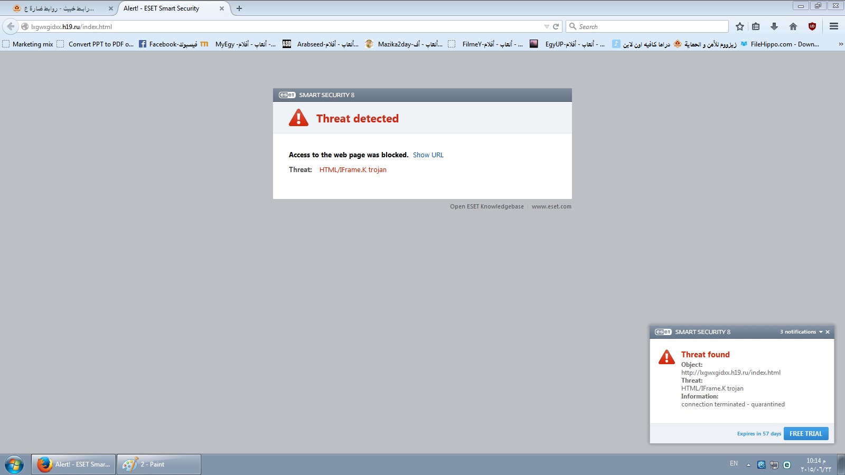Open the uBlock Origin shield icon

coord(812,26)
